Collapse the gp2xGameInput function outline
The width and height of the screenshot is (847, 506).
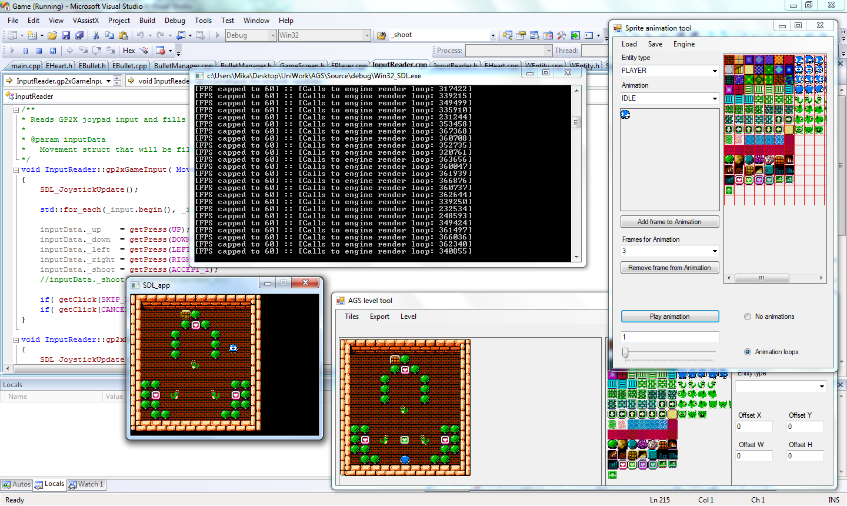(x=16, y=169)
